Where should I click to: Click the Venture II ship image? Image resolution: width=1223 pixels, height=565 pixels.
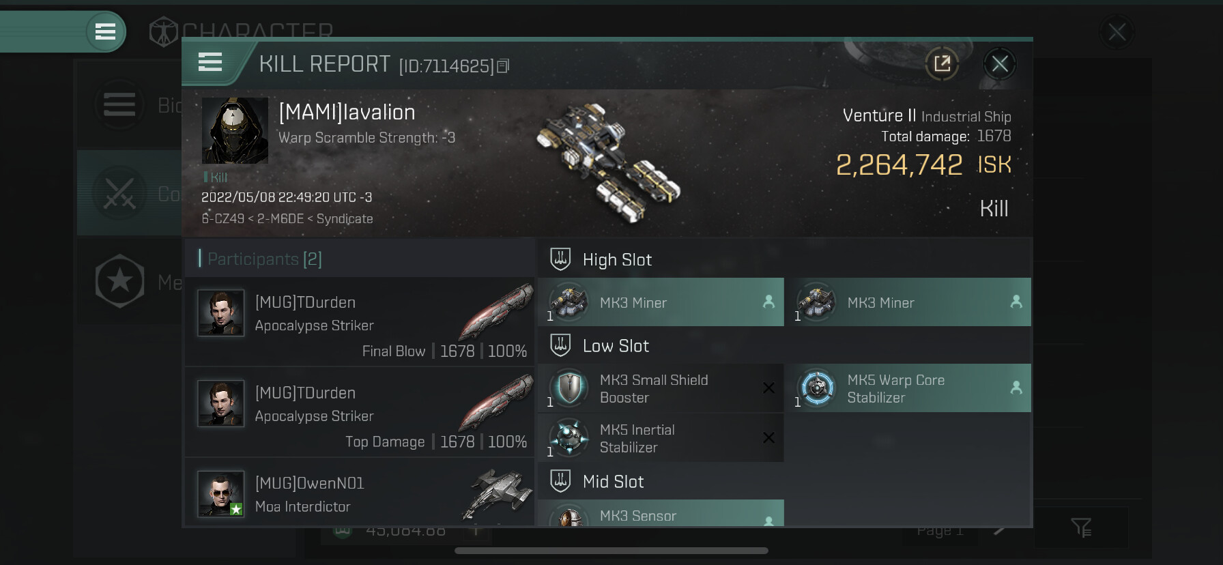(609, 162)
